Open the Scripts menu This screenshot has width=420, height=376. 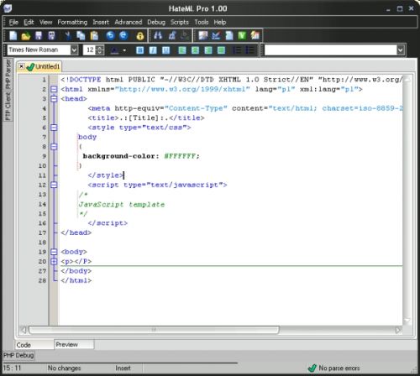[180, 22]
